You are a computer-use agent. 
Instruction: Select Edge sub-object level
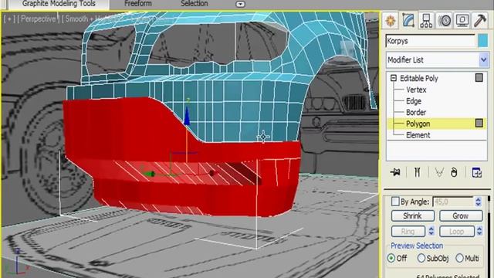[x=414, y=101]
